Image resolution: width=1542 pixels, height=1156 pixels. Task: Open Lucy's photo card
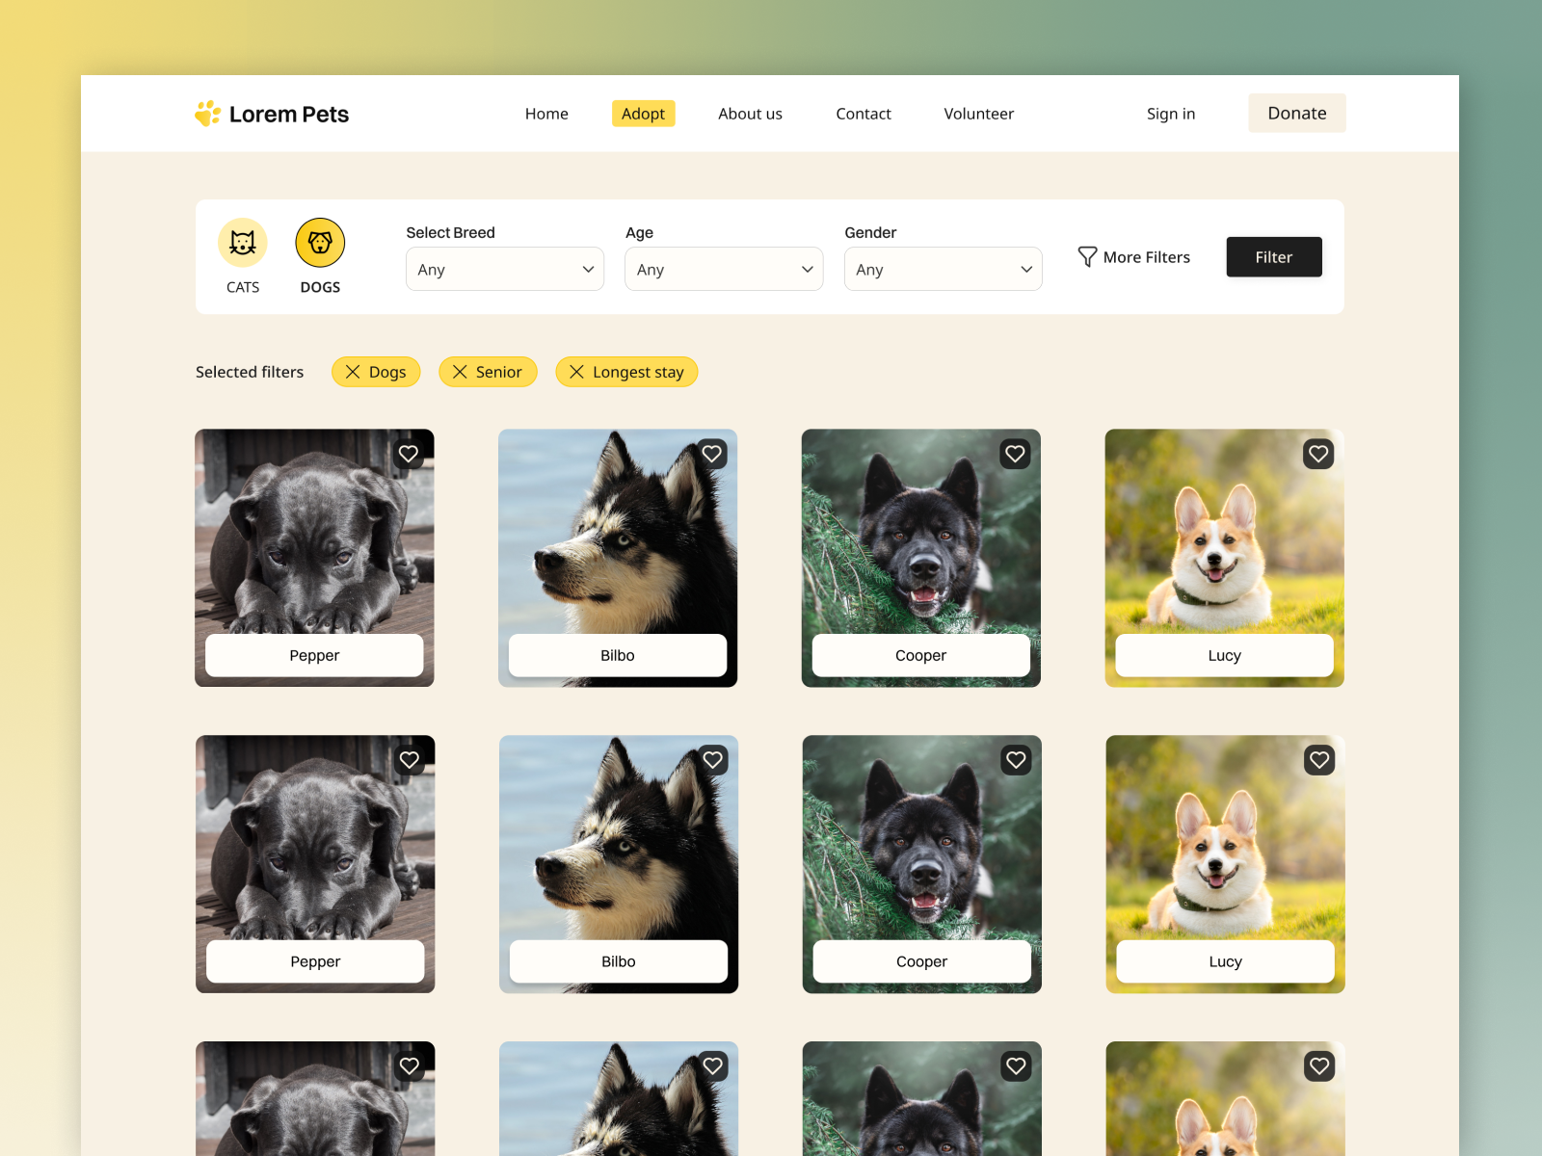click(x=1224, y=549)
